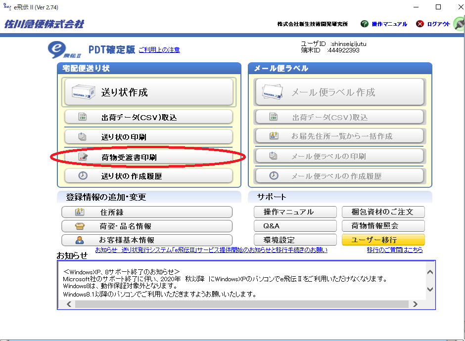Click the CSV icon for 出荷データ(CSV)取込
The width and height of the screenshot is (465, 341).
(82, 117)
